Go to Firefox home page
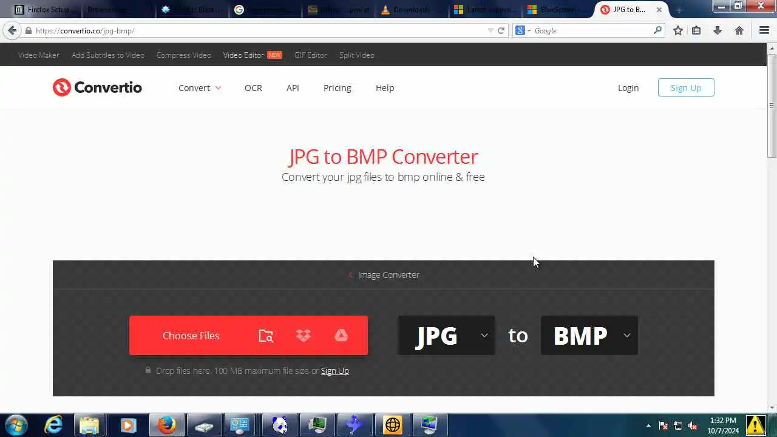777x437 pixels. click(x=739, y=30)
